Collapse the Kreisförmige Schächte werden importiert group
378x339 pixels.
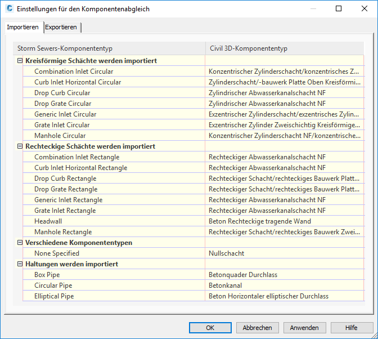click(20, 61)
